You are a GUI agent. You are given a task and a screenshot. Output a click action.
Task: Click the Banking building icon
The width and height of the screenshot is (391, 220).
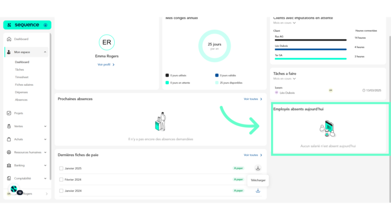coord(9,165)
